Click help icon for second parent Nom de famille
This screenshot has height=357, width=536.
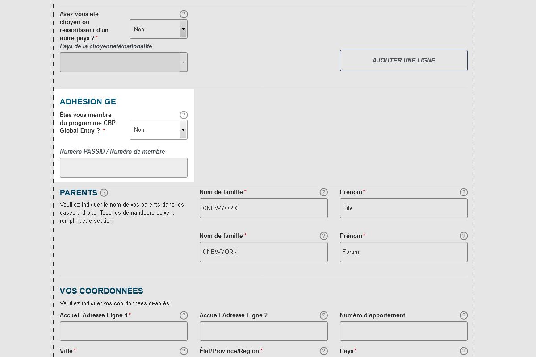pos(324,236)
